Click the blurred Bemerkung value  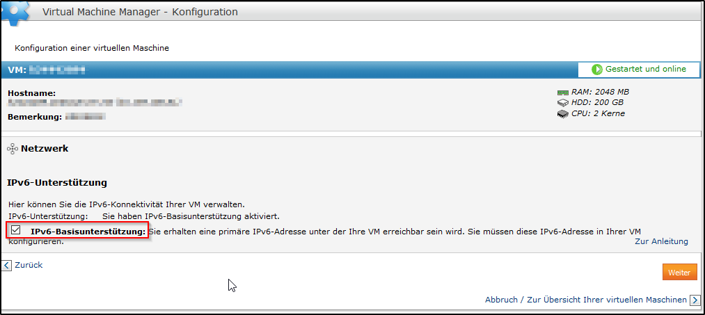coord(85,117)
